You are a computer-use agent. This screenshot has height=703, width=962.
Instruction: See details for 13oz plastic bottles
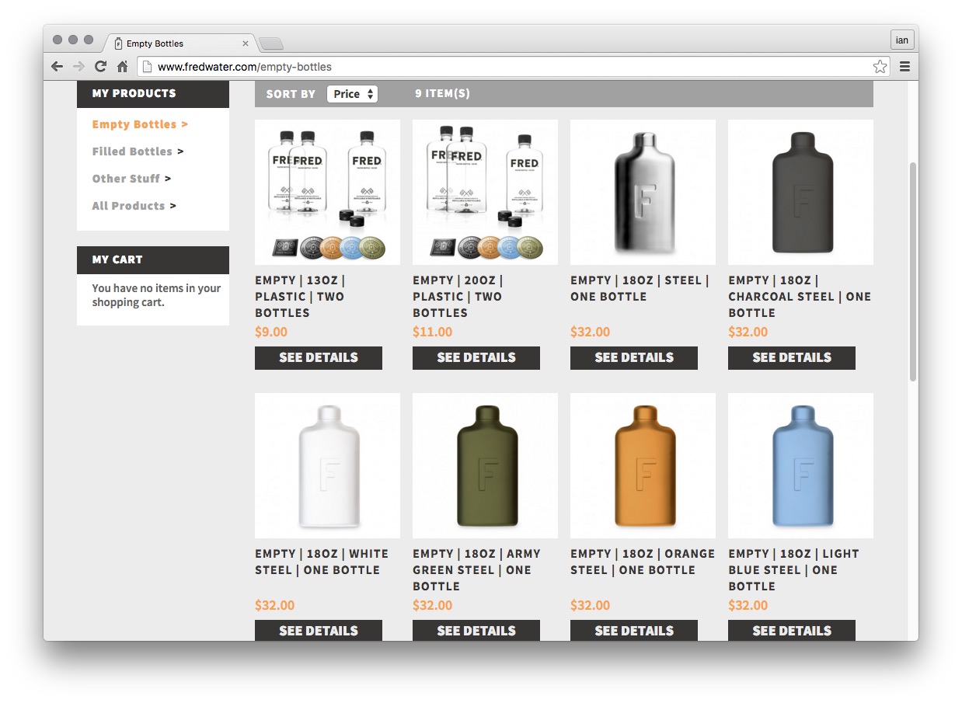pos(319,358)
